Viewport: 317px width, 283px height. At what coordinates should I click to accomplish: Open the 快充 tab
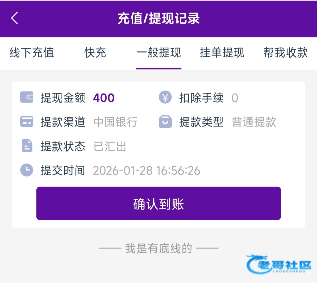(95, 53)
